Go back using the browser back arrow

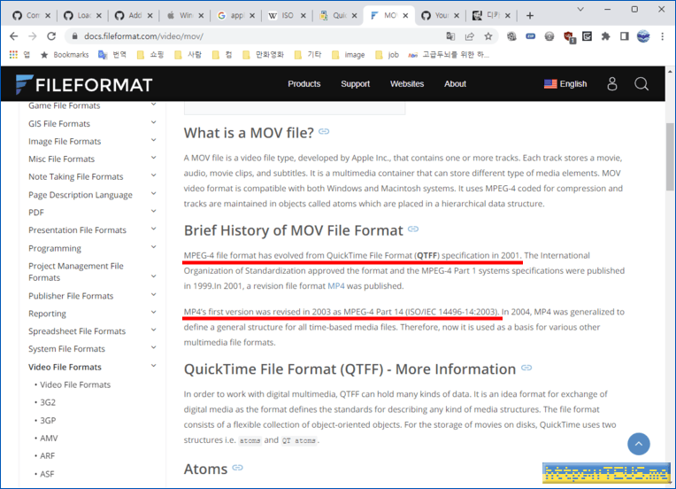pyautogui.click(x=14, y=36)
